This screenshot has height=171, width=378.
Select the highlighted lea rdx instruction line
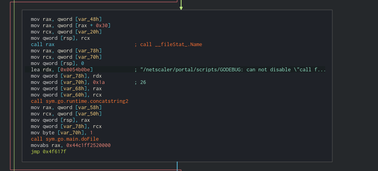tap(175, 69)
